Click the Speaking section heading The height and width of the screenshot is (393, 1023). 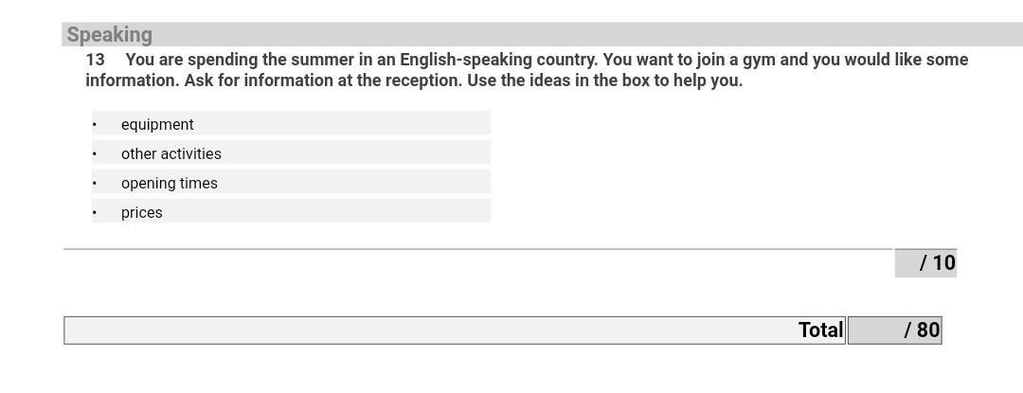(110, 35)
